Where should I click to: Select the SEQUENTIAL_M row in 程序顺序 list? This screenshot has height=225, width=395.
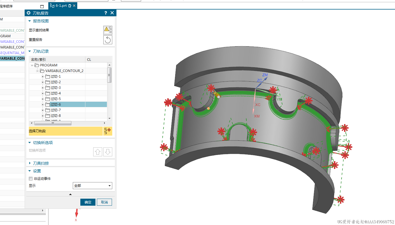coord(12,53)
